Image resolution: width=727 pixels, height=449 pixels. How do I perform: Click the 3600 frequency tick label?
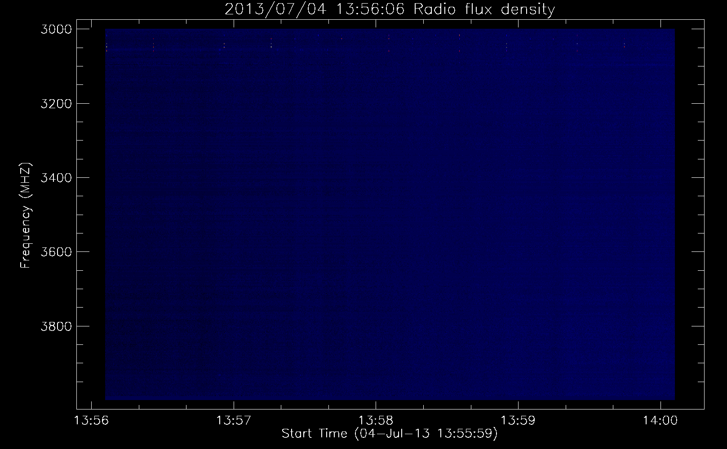(56, 251)
